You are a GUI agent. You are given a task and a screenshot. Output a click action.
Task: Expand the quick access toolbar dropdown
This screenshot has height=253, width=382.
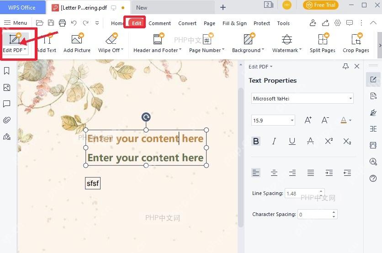[97, 23]
